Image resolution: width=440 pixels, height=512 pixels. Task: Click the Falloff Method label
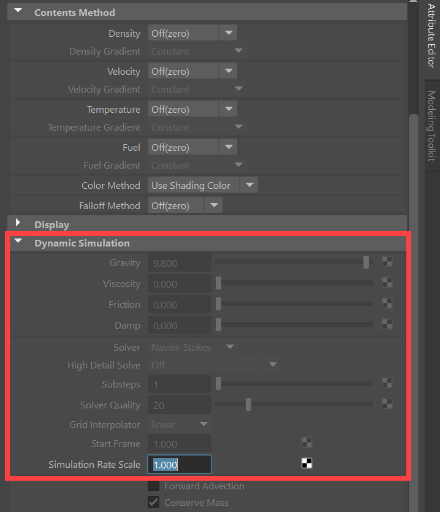coord(110,205)
